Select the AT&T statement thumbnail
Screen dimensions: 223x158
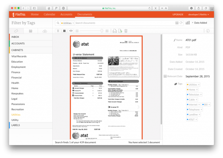[x=106, y=88]
